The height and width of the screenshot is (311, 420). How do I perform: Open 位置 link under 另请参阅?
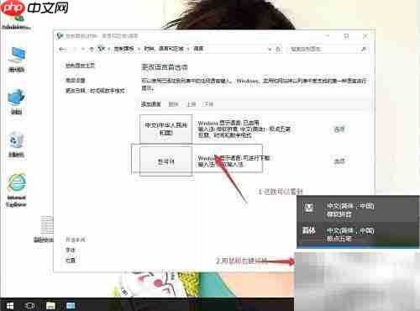[x=71, y=261]
